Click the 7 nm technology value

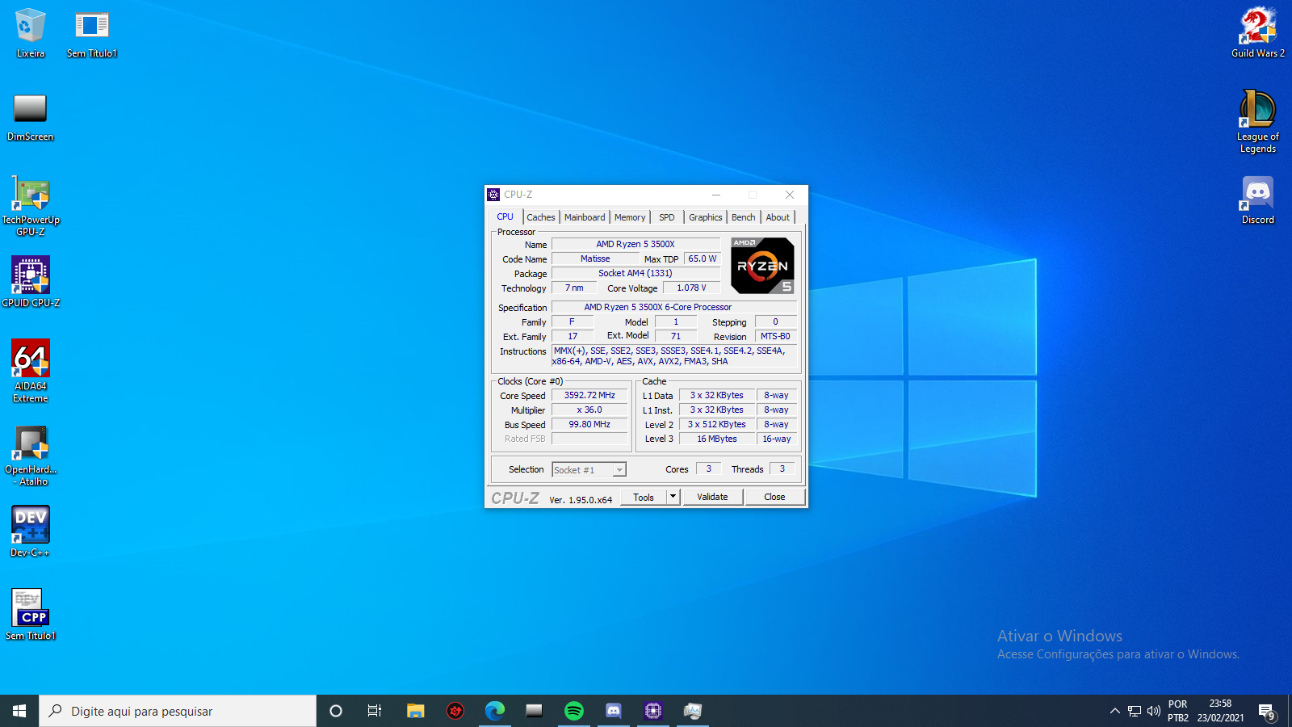click(574, 288)
